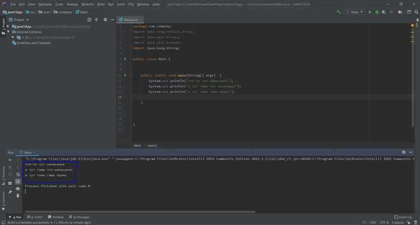Open the Run tool window button at bottom
Viewport: 420px width, 225px height.
point(15,217)
